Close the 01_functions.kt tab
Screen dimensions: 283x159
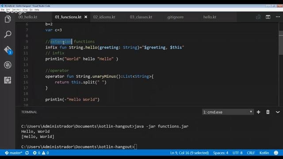(x=86, y=17)
